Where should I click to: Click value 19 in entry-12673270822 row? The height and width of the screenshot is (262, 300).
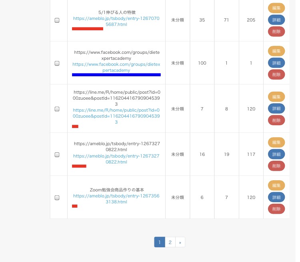tap(226, 154)
